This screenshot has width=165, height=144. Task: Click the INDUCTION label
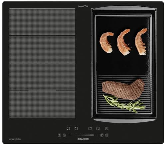[15, 139]
